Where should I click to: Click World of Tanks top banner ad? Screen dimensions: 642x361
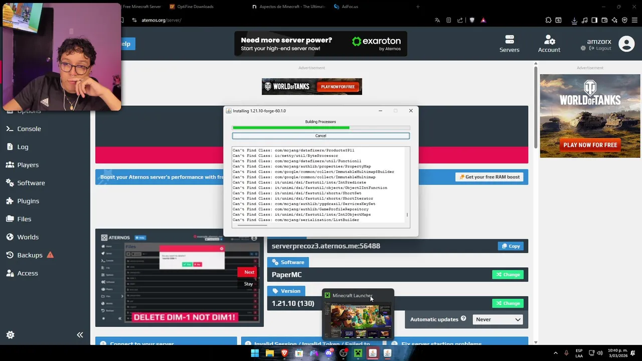(312, 87)
